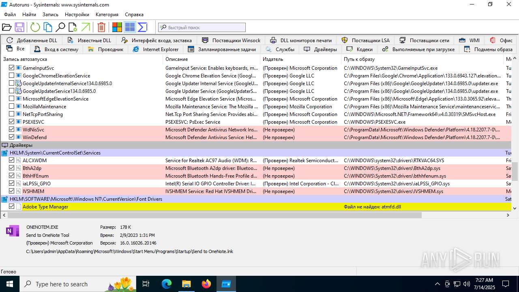
Task: Uncheck the GameInputSvc entry
Action: coord(11,68)
